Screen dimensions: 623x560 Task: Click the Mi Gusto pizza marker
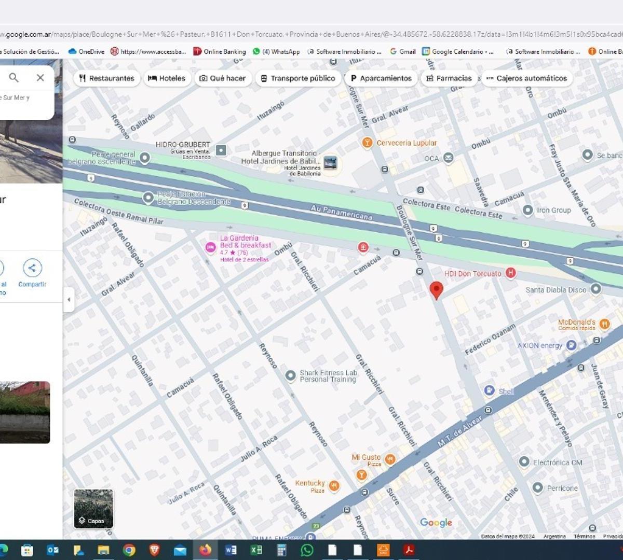click(390, 459)
